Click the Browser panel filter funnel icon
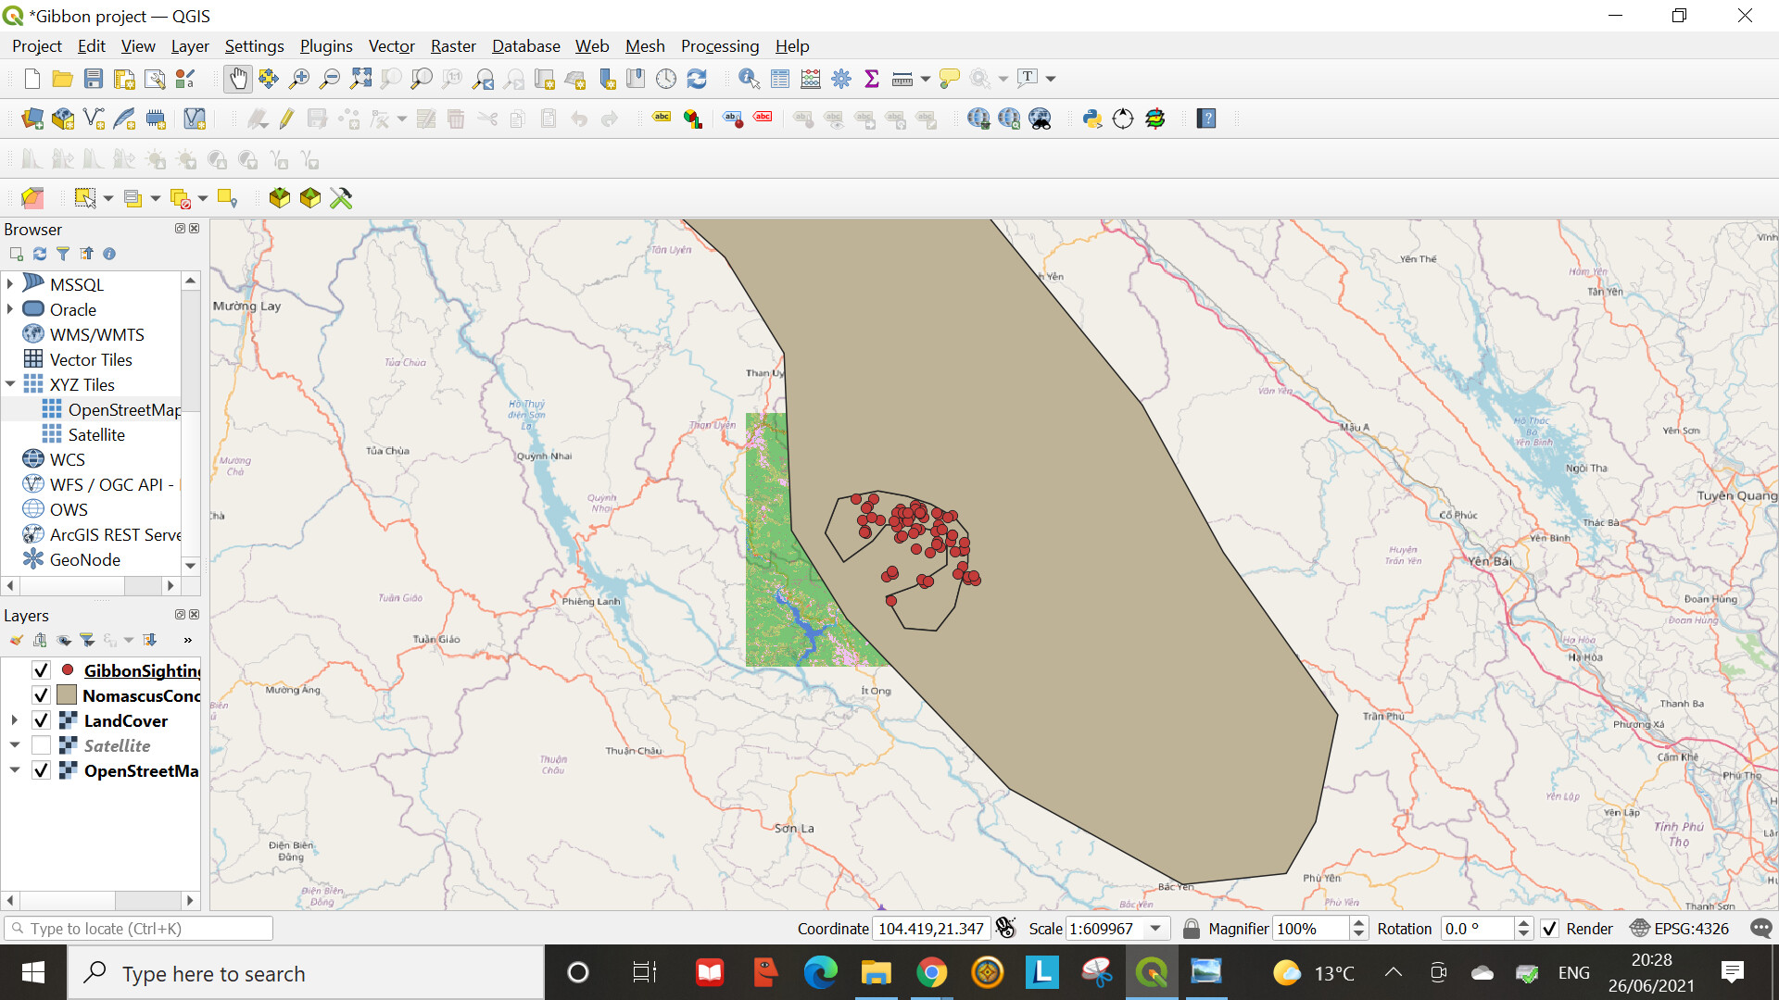Viewport: 1779px width, 1000px height. (63, 254)
